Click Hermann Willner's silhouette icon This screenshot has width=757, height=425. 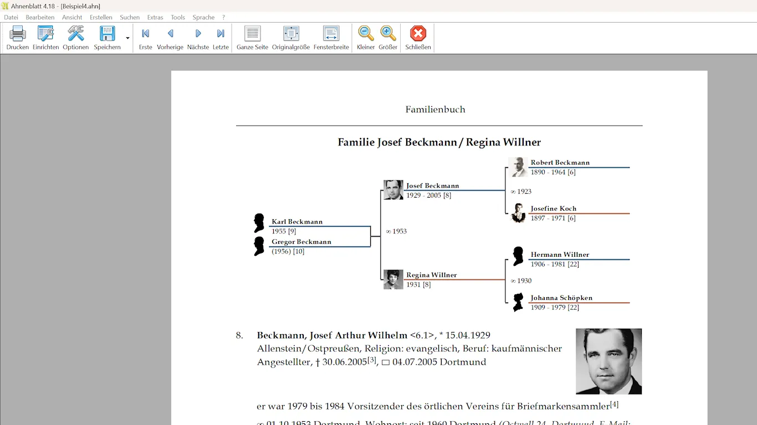pos(518,256)
